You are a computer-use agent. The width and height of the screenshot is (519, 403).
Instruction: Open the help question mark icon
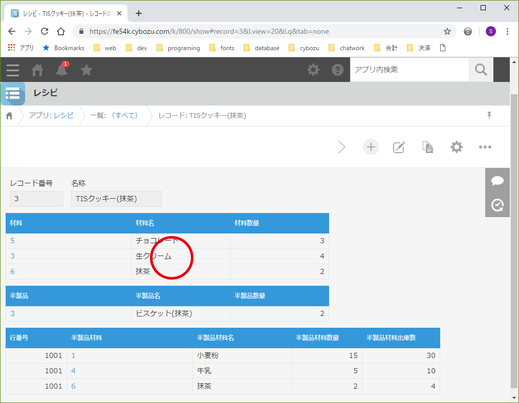tap(338, 70)
